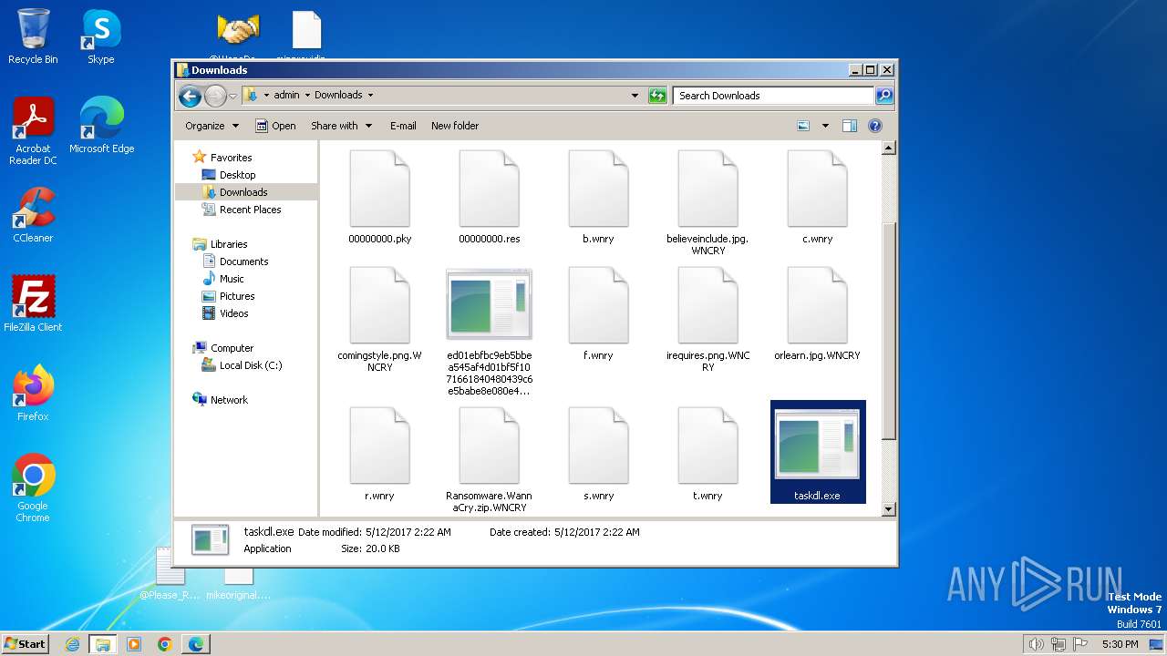Select Ransomware.WannaCry.zip.WNCRY file

tap(489, 460)
